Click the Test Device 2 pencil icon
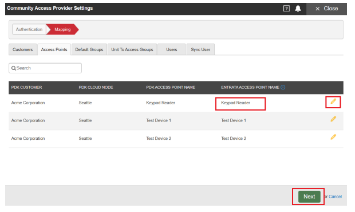The width and height of the screenshot is (355, 212). point(333,137)
